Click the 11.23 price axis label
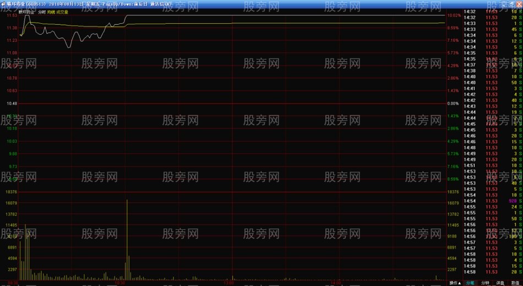Image resolution: width=523 pixels, height=286 pixels. pyautogui.click(x=12, y=40)
